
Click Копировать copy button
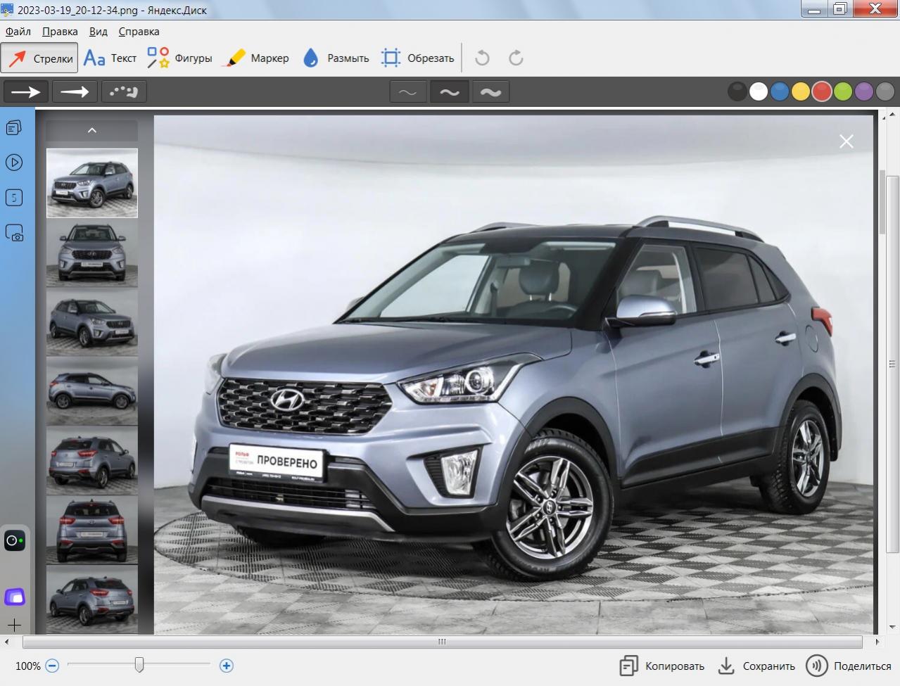point(661,666)
